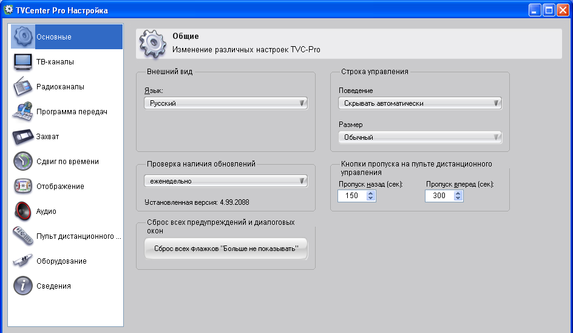This screenshot has width=573, height=333.
Task: Select the Оборудование section
Action: click(67, 261)
